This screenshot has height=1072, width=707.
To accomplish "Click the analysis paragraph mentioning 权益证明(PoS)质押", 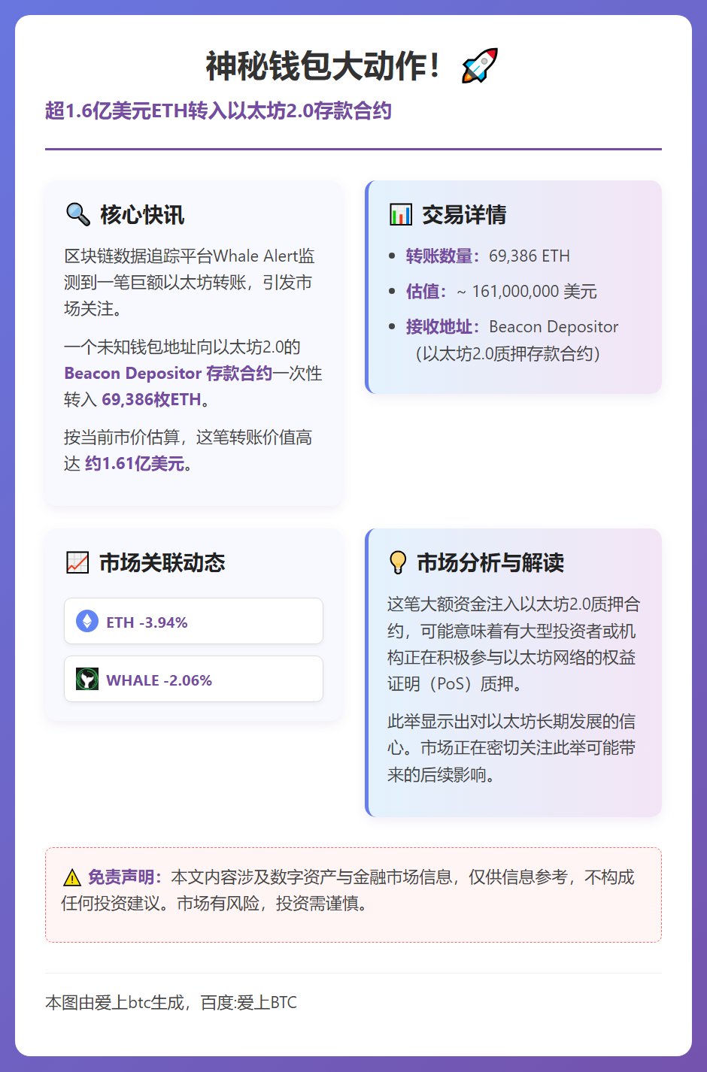I will pos(514,644).
